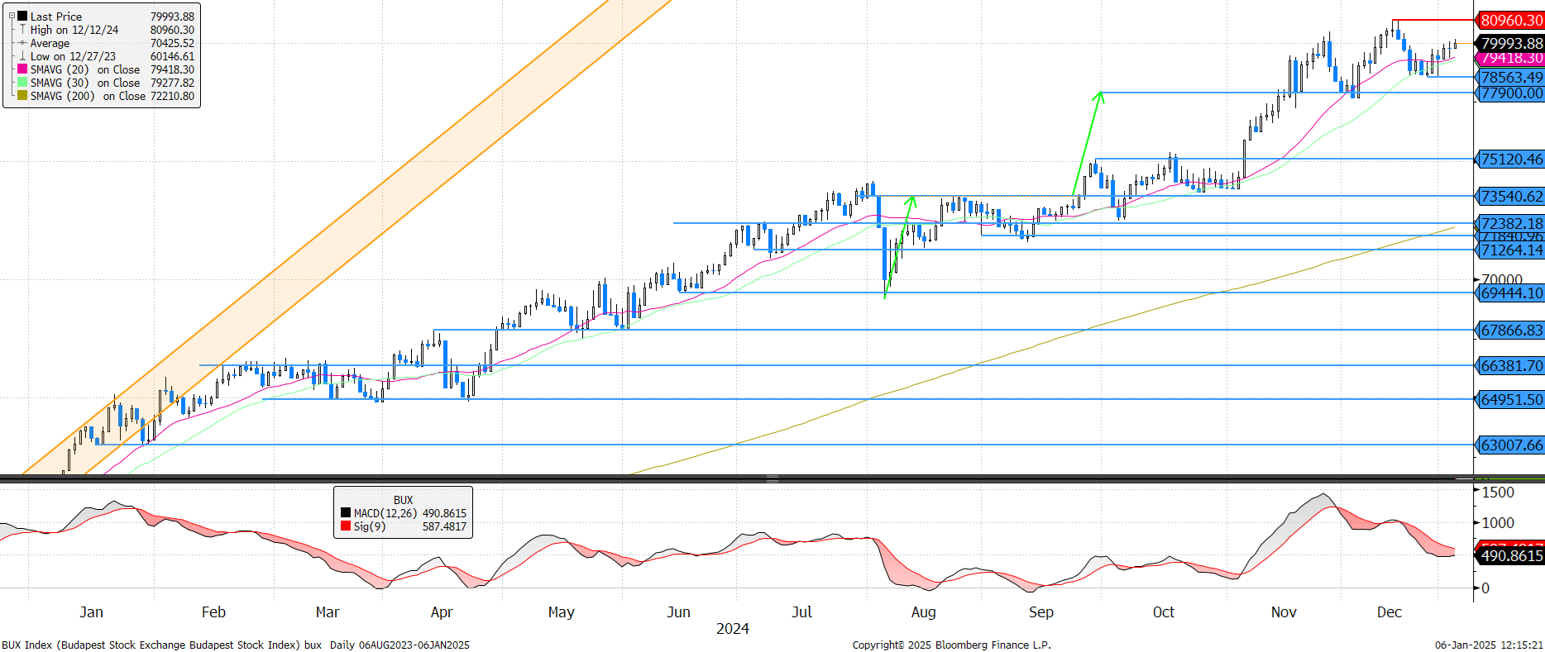
Task: Click the red 80960.30 high price tag
Action: (1510, 21)
